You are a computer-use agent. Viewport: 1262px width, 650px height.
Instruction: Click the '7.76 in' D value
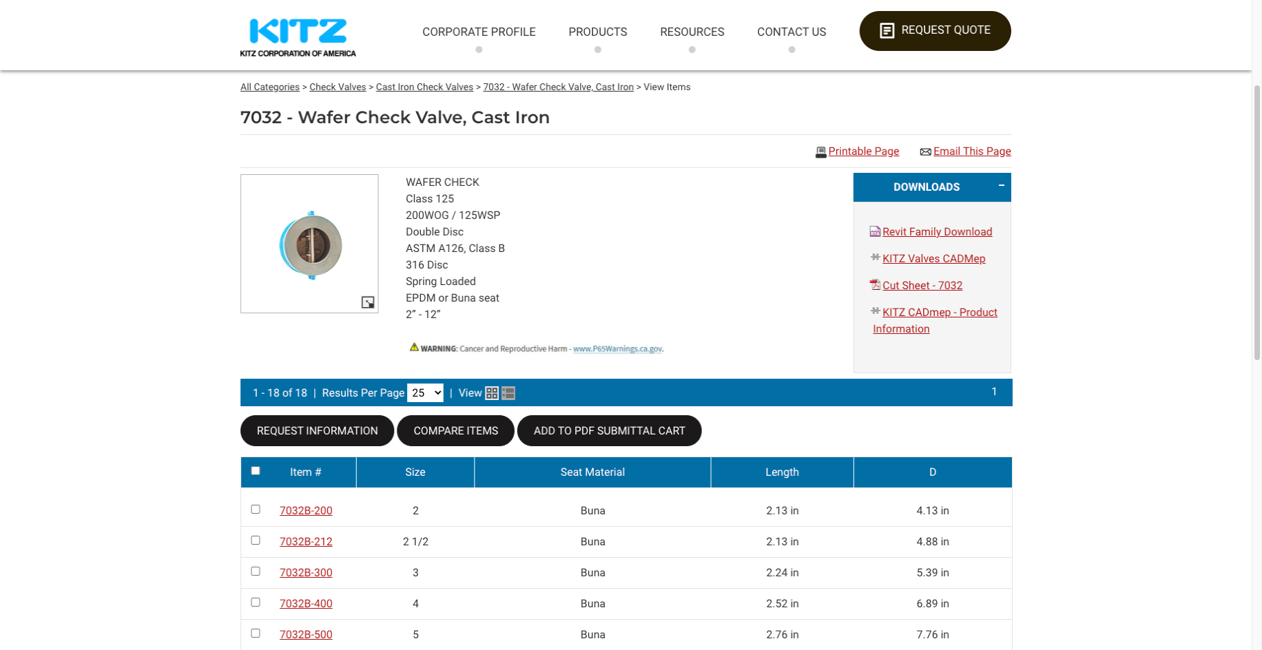933,635
